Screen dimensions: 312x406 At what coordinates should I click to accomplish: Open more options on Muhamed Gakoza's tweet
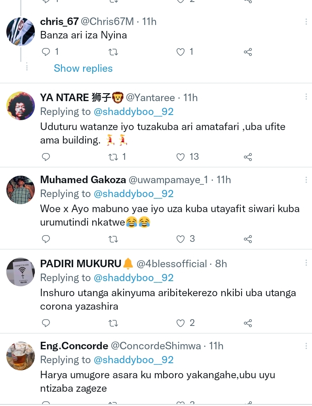tap(306, 180)
